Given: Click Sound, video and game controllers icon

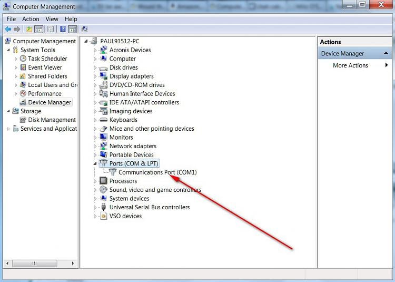Looking at the screenshot, I should tap(103, 190).
